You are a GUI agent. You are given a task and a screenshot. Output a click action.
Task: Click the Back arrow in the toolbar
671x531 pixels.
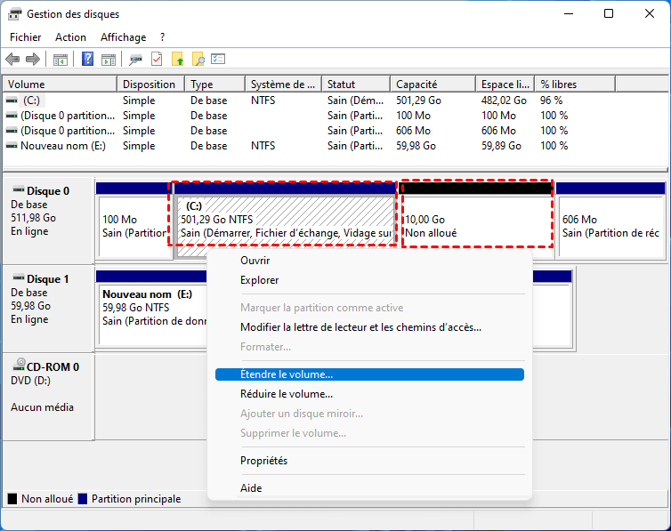click(12, 60)
